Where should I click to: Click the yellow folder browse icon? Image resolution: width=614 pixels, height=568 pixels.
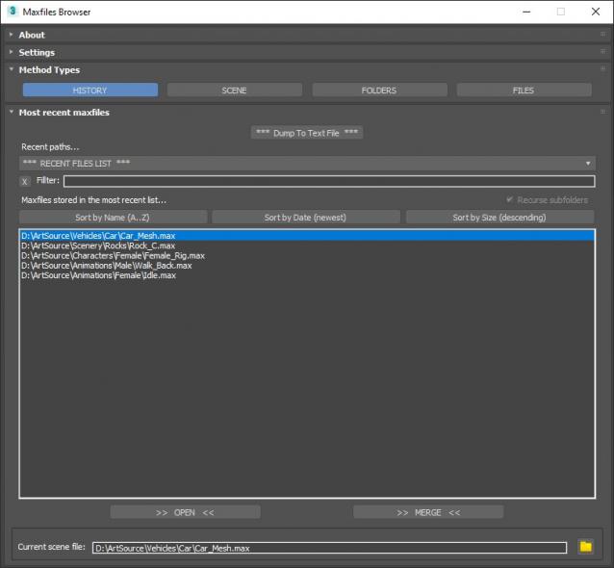coord(585,547)
